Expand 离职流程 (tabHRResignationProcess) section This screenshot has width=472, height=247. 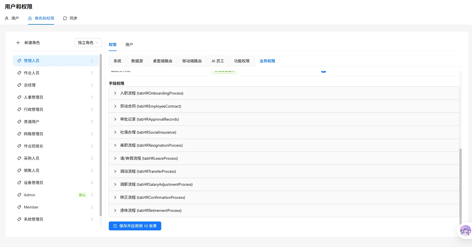(284, 145)
